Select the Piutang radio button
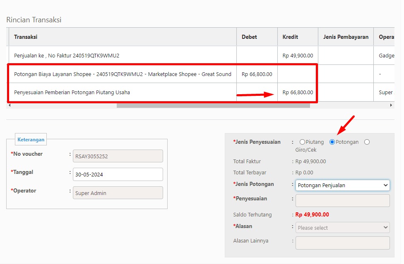This screenshot has height=264, width=404. tap(302, 142)
